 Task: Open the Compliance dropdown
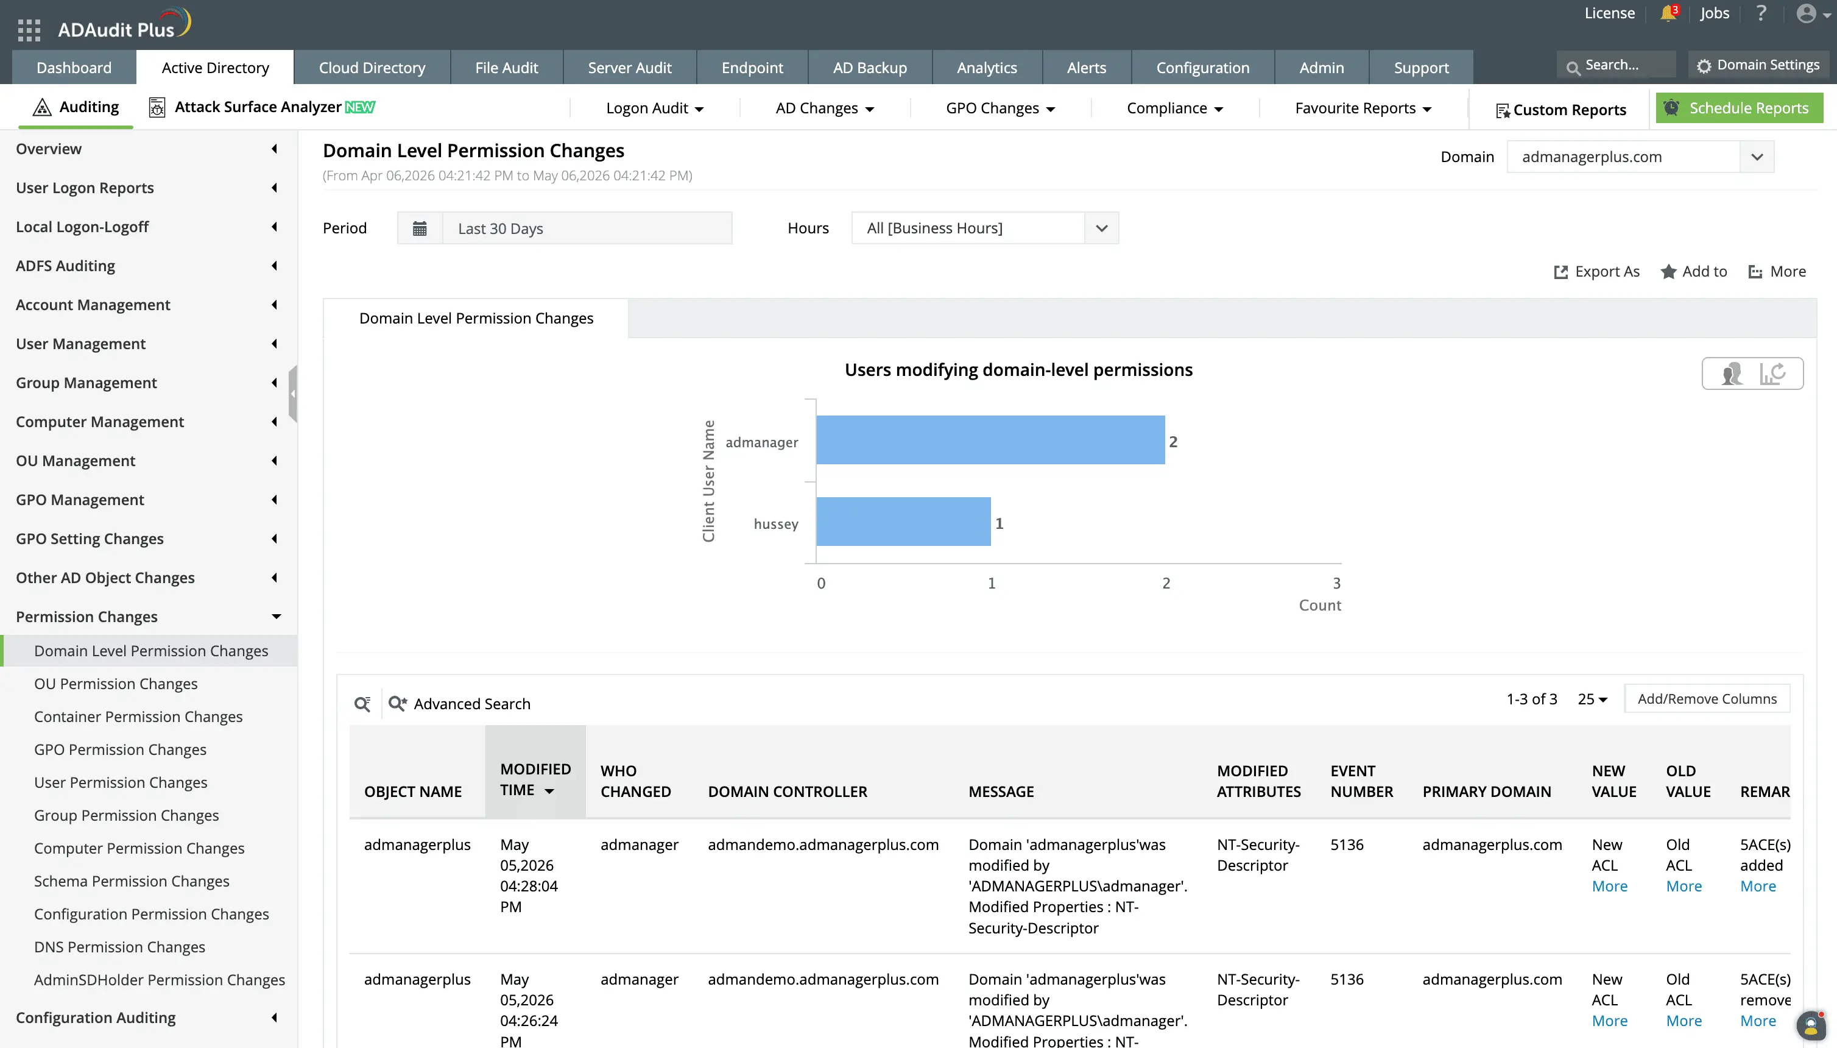tap(1174, 108)
